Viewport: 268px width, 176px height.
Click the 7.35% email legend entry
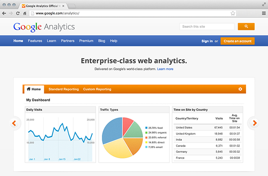pyautogui.click(x=154, y=147)
